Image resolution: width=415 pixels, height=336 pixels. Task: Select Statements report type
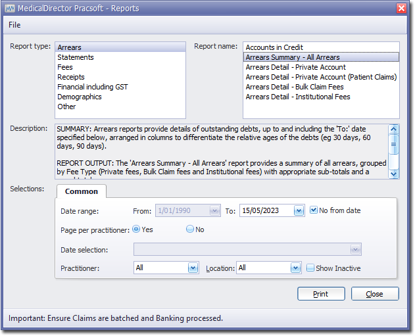(x=76, y=57)
